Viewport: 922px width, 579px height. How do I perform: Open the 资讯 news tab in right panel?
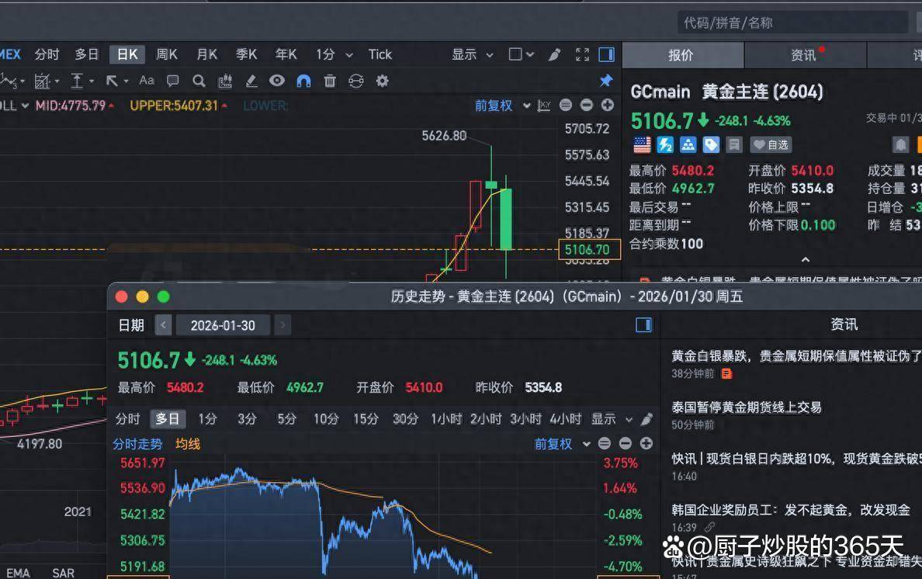(804, 55)
